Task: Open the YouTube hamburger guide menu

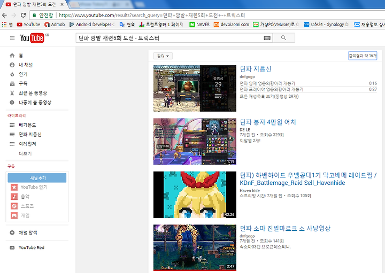Action: (12, 38)
